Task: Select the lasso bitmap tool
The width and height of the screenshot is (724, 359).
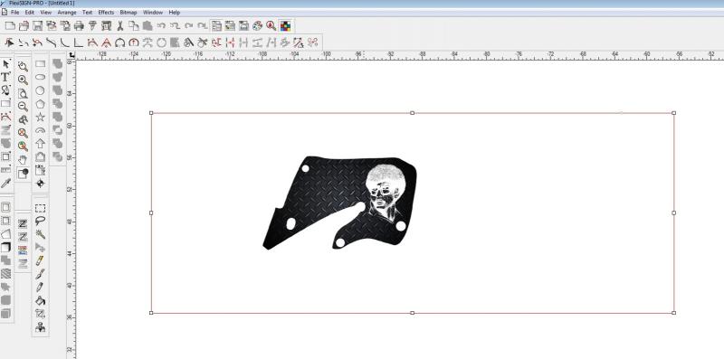Action: coord(40,221)
